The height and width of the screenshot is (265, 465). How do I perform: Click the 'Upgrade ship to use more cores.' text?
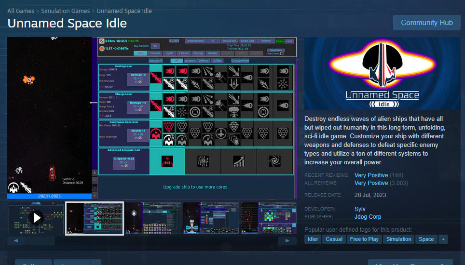(196, 187)
